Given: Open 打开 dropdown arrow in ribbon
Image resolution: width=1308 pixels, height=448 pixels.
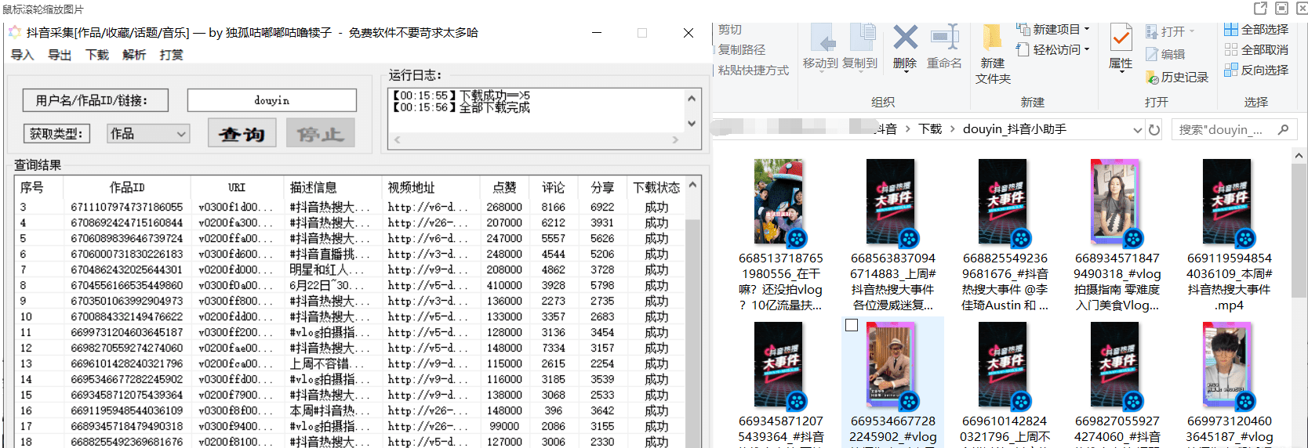Looking at the screenshot, I should 1192,31.
